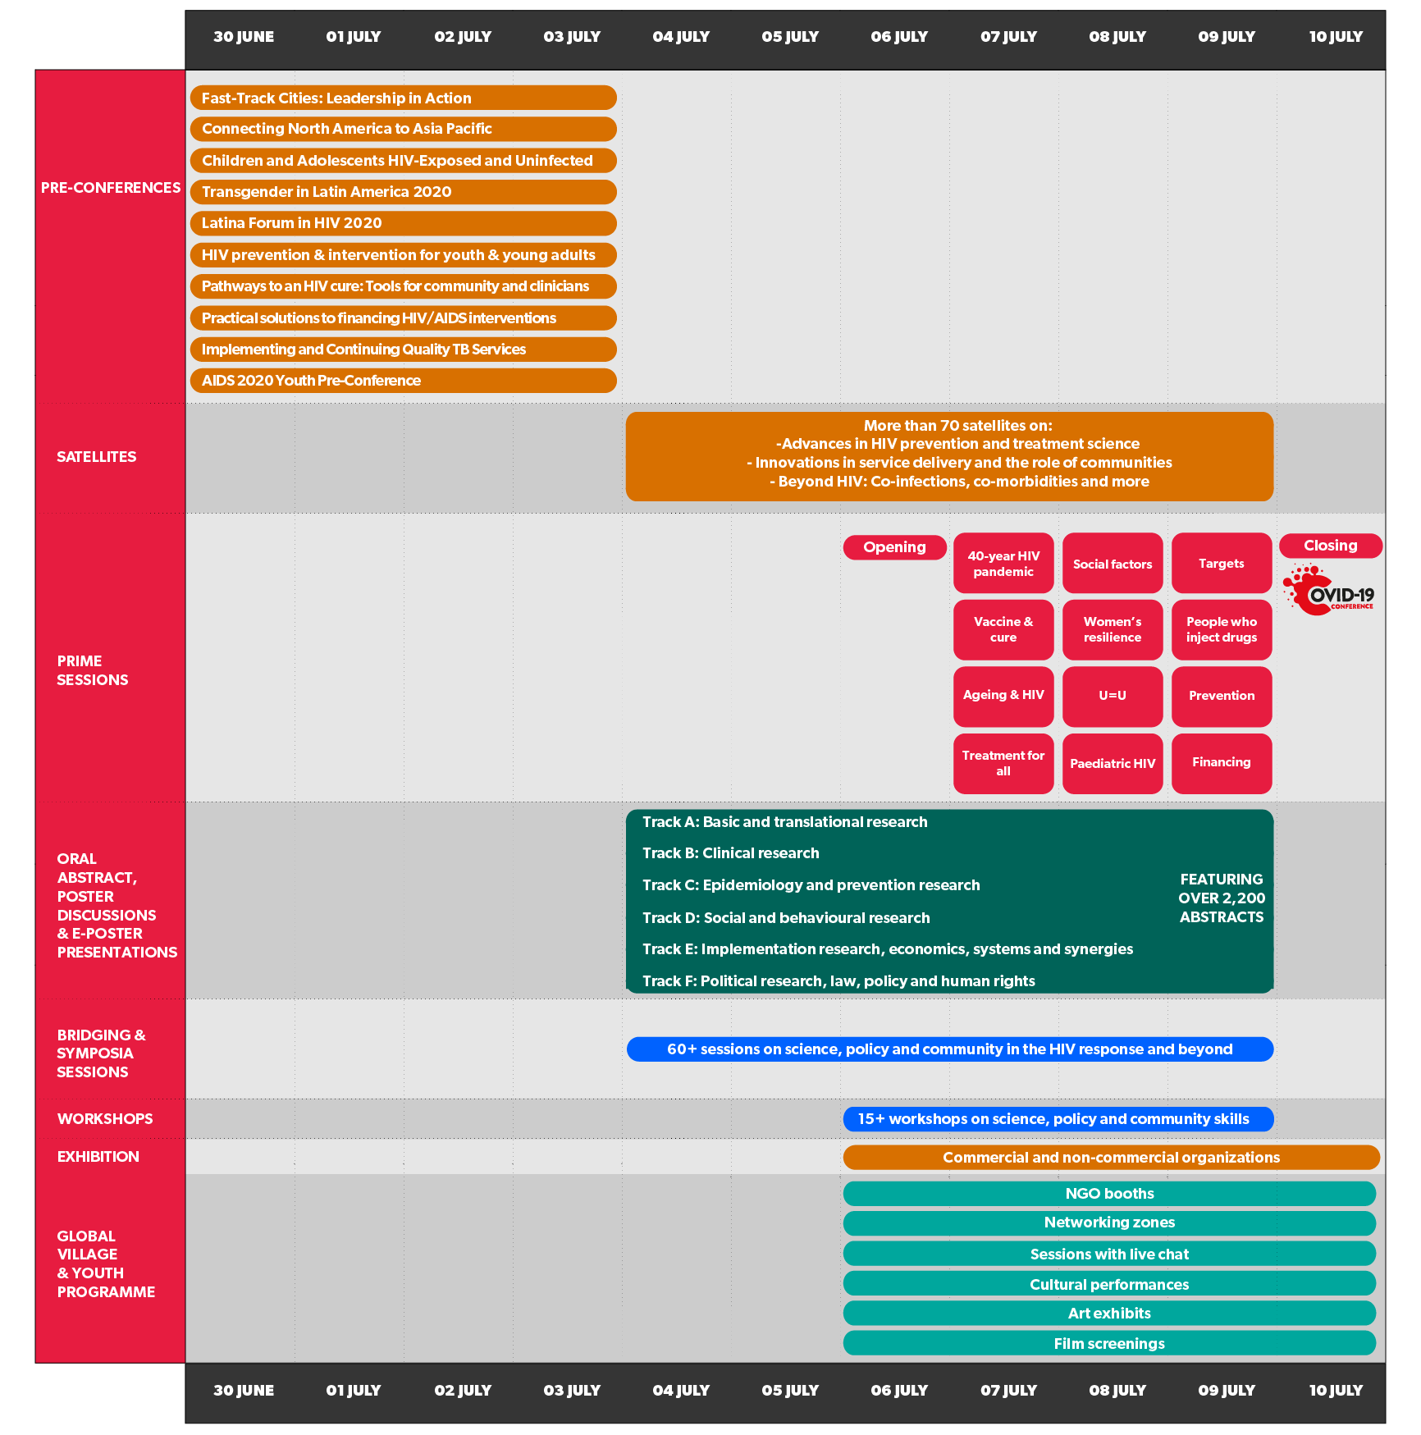This screenshot has height=1435, width=1421.
Task: Select Connecting North America to Asia Pacific
Action: pos(403,129)
